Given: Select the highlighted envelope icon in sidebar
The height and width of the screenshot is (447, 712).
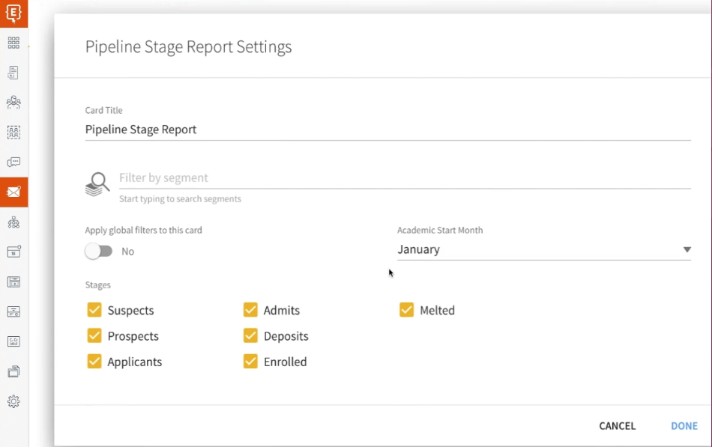Looking at the screenshot, I should (x=13, y=192).
